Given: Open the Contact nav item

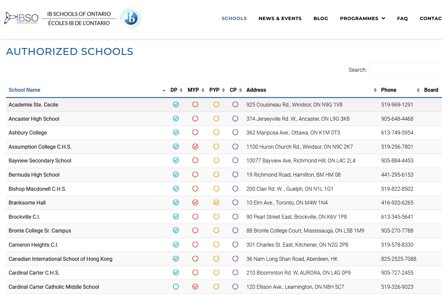Looking at the screenshot, I should coord(431,18).
